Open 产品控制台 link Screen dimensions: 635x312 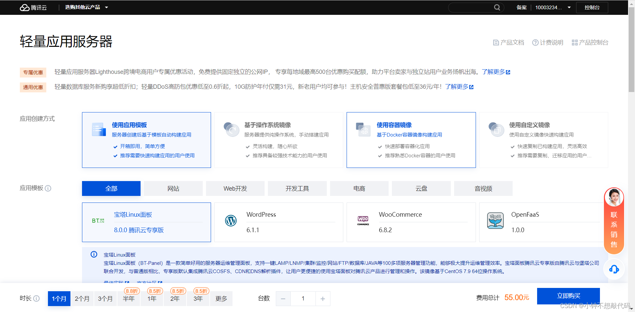pyautogui.click(x=594, y=43)
